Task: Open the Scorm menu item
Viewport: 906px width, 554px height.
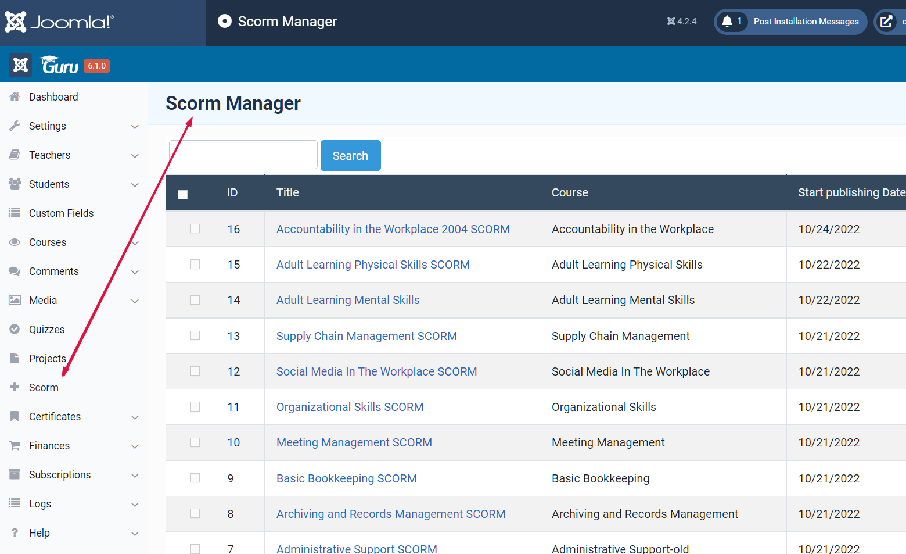Action: [44, 387]
